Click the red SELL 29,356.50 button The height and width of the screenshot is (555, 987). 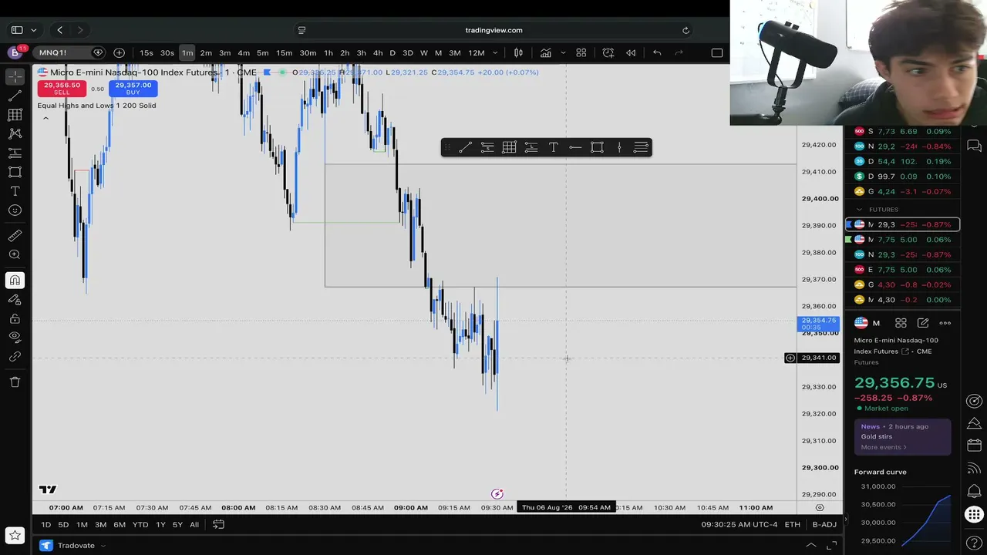[x=62, y=88]
